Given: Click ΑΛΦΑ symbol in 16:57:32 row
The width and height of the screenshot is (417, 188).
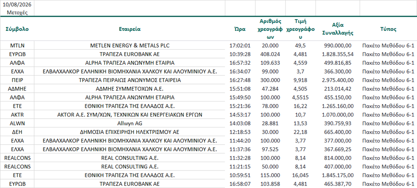Looking at the screenshot, I should (17, 63).
